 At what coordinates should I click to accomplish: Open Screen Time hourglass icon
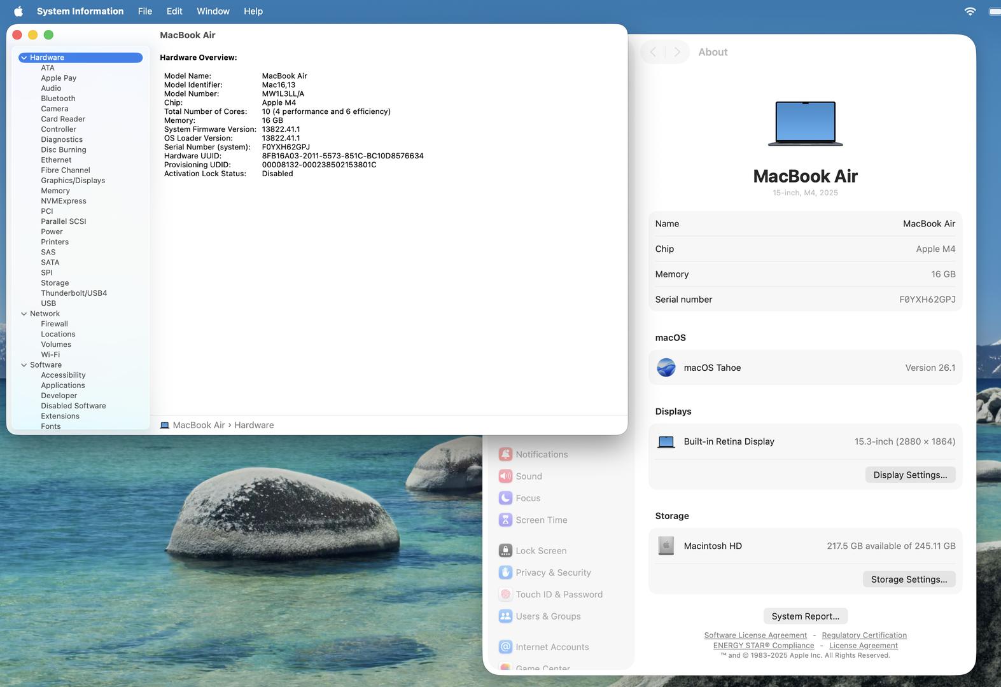505,520
